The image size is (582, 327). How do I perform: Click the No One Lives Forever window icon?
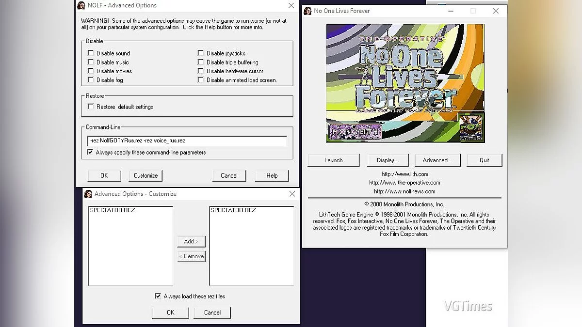(x=307, y=11)
